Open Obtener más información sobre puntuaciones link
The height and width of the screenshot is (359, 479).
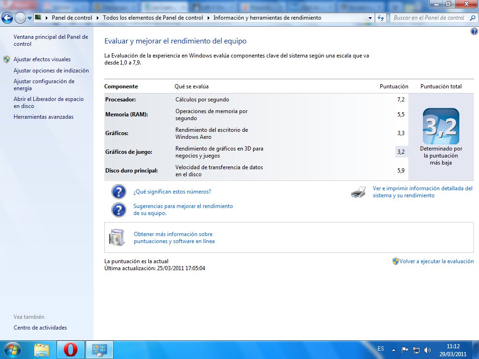click(174, 237)
